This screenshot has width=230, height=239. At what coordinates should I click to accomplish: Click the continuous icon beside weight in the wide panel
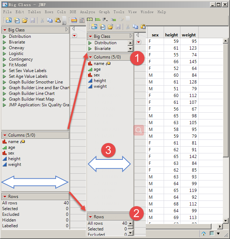(5, 164)
